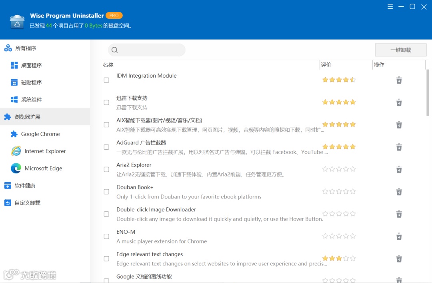Screen dimensions: 432x283
Task: Check Edge relevant text changes checkbox
Action: point(106,259)
